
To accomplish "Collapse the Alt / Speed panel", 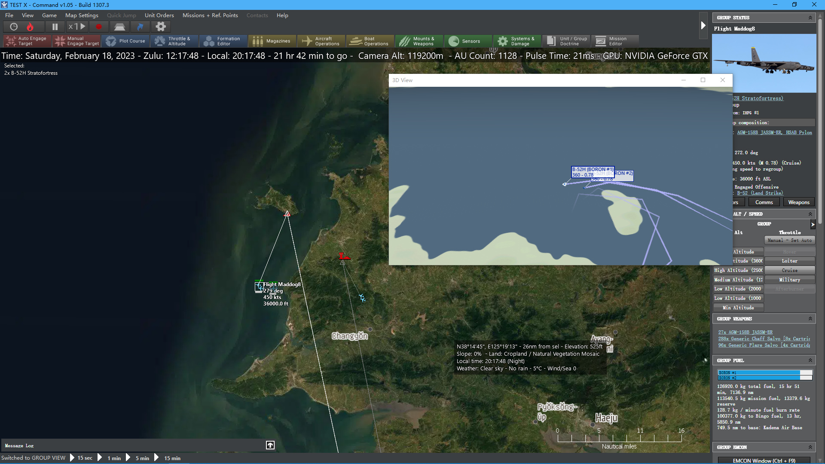I will click(x=810, y=214).
